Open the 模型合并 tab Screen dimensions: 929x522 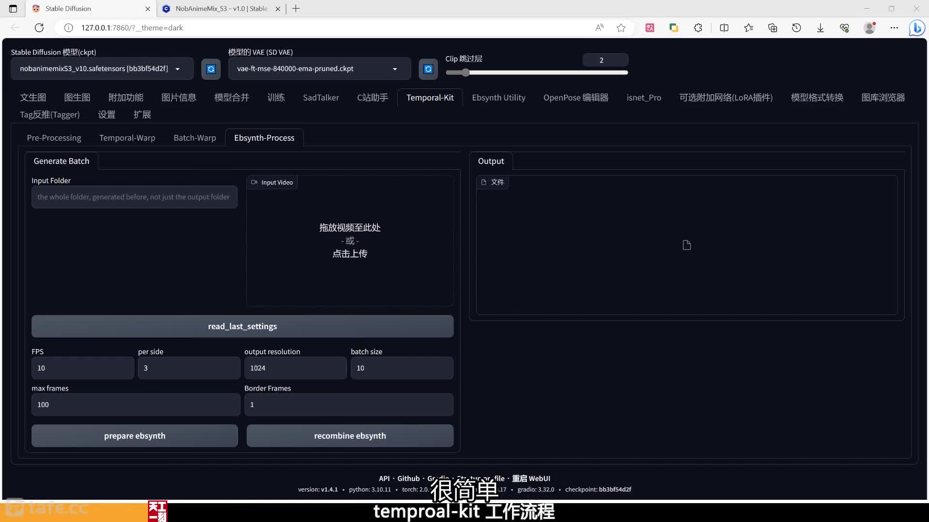232,98
